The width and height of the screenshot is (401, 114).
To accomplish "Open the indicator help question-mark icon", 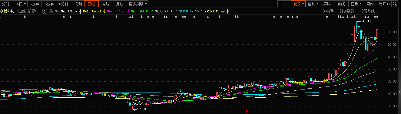I will pos(45,11).
